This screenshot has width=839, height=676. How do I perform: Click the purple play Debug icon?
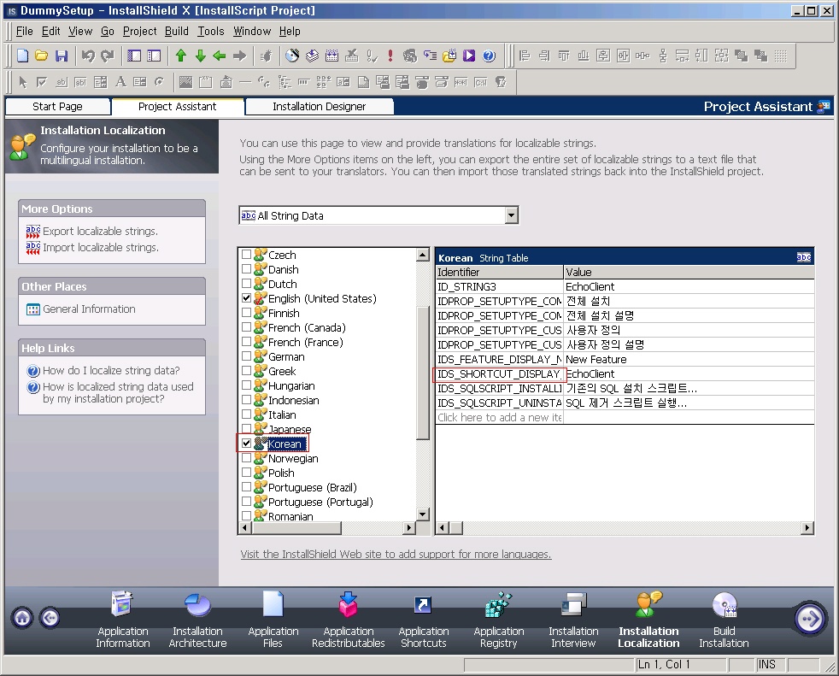[469, 56]
